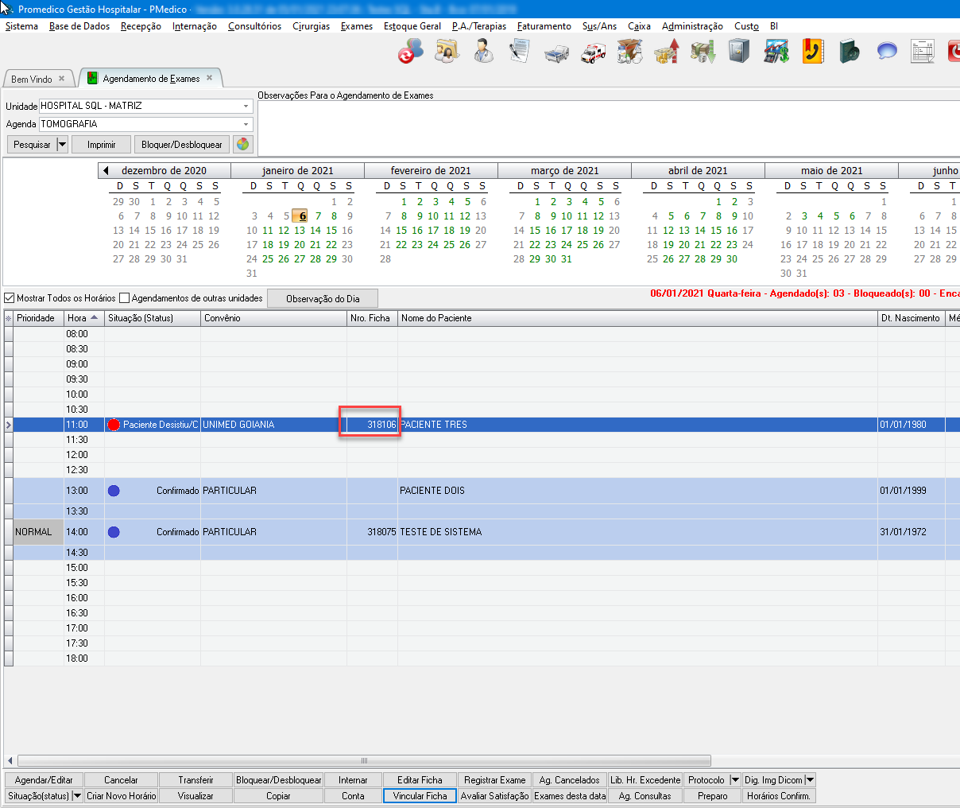
Task: Expand the Pesquisar dropdown arrow
Action: point(62,145)
